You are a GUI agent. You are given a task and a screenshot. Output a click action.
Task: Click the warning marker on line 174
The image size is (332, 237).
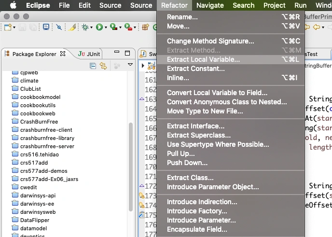pyautogui.click(x=142, y=205)
